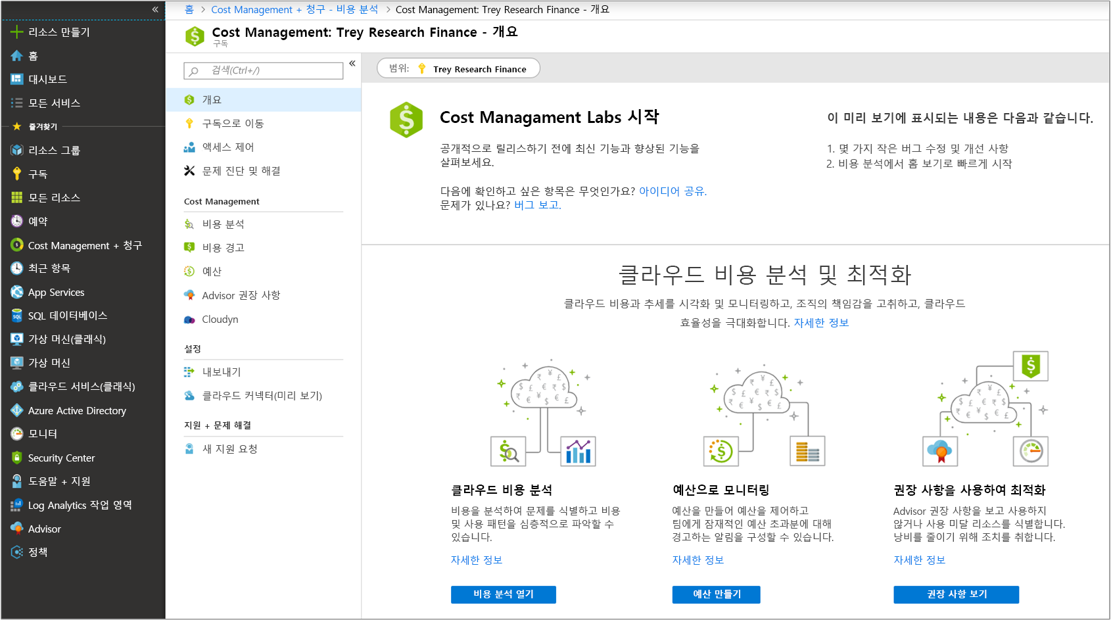Click the 정책 icon
Image resolution: width=1111 pixels, height=620 pixels.
(16, 552)
